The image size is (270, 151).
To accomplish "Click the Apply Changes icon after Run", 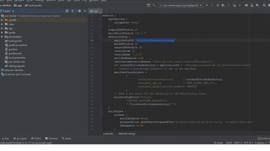I will point(212,5).
